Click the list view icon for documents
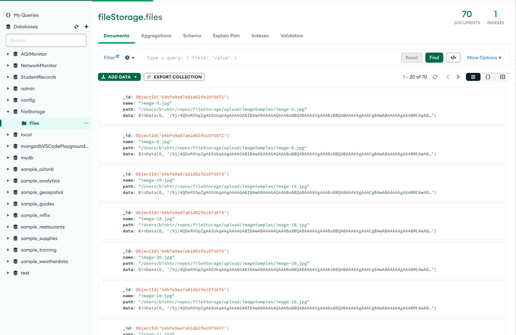 click(x=473, y=77)
